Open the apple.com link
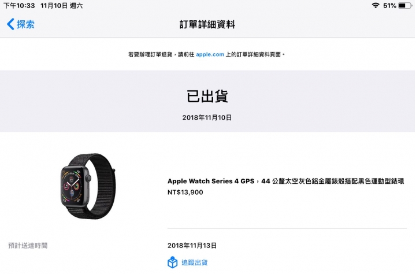The width and height of the screenshot is (416, 274). 210,54
